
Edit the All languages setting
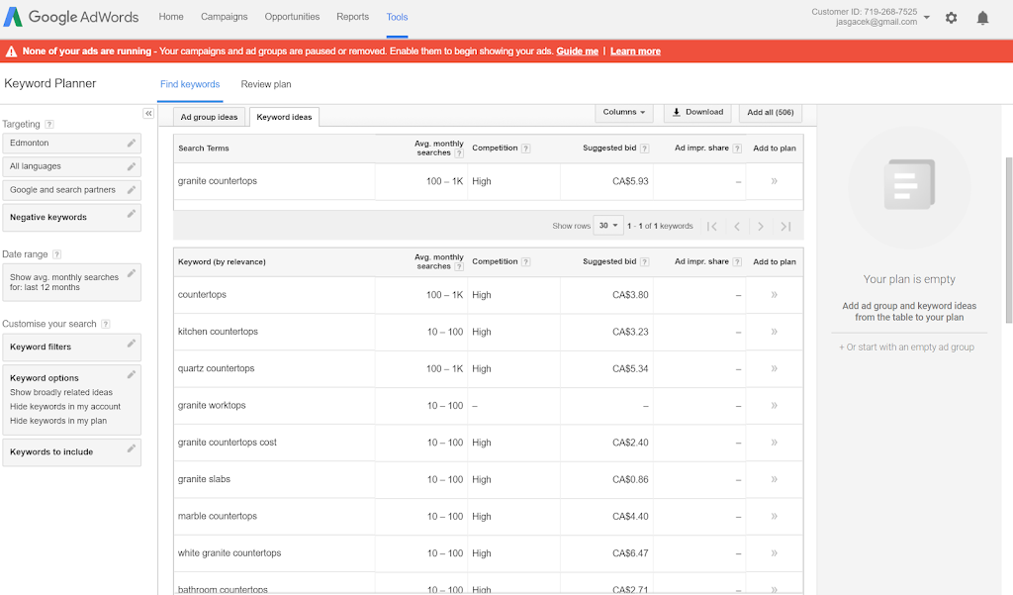click(132, 166)
